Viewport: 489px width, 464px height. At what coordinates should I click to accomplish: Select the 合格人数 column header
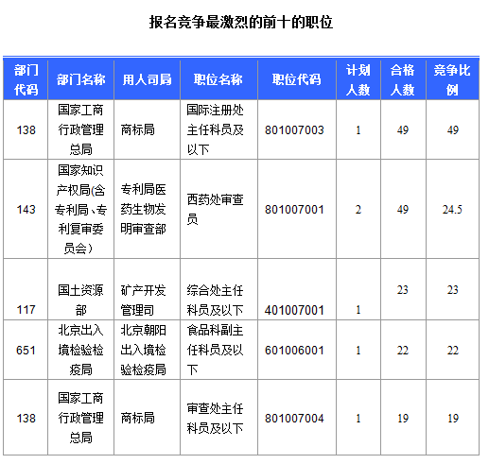(402, 80)
